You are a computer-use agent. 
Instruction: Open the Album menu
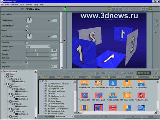pos(22,5)
